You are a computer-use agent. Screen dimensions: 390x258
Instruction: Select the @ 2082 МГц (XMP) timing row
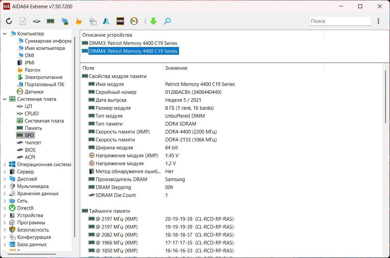(161, 235)
